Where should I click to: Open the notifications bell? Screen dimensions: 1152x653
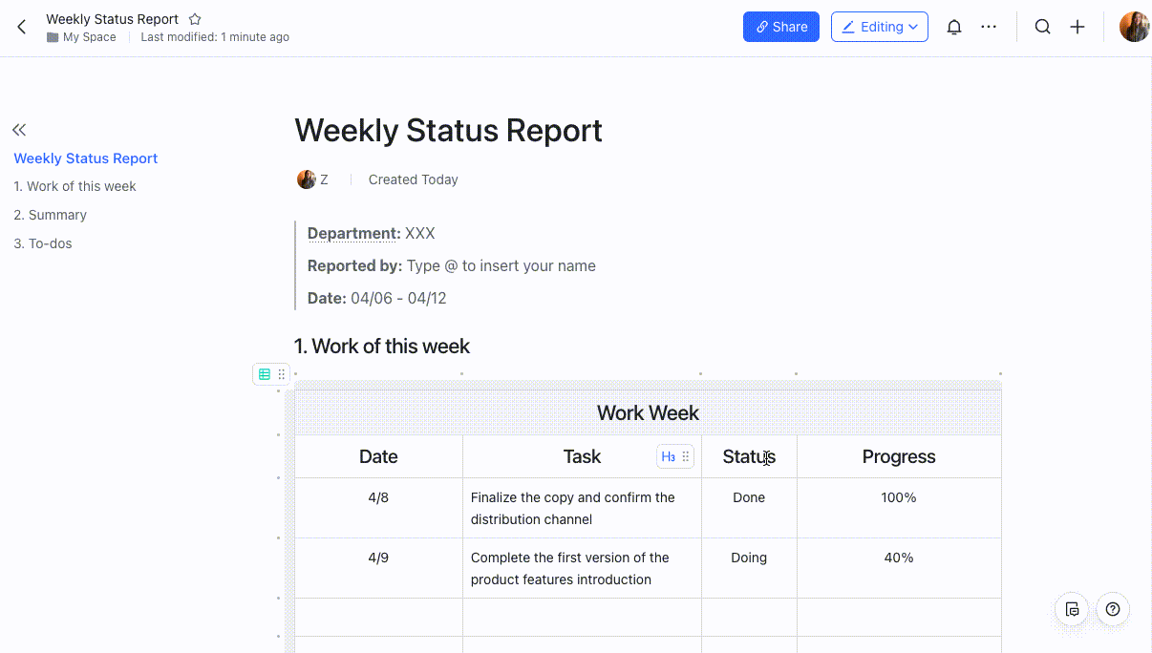click(x=953, y=27)
